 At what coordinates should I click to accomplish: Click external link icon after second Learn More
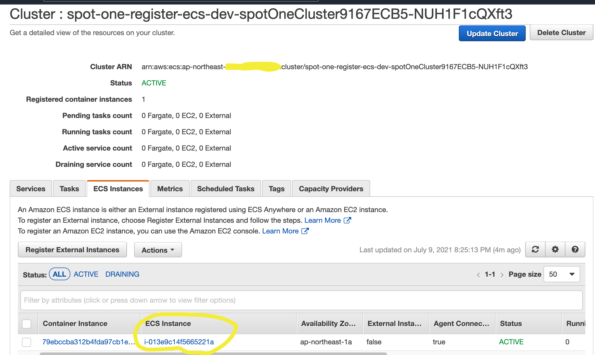point(305,231)
